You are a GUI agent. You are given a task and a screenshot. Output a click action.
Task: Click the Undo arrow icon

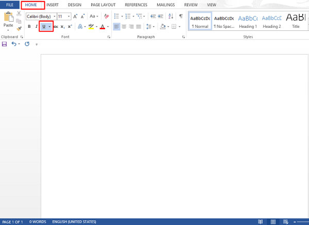click(14, 44)
